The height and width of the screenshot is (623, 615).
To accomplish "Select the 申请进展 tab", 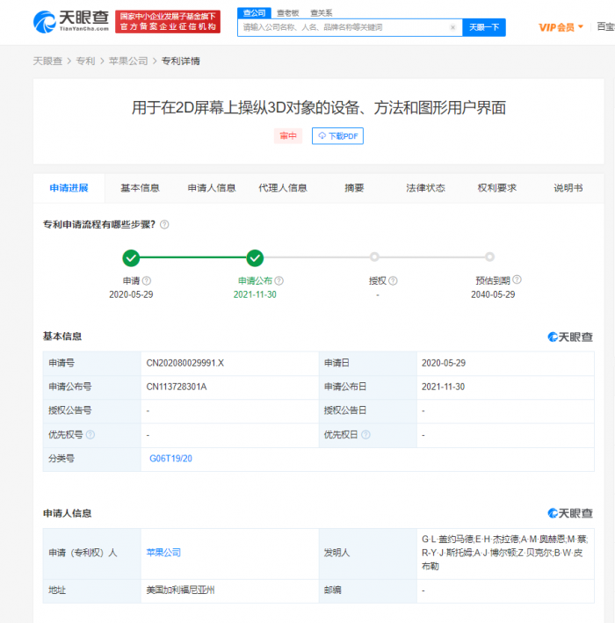I will [69, 188].
